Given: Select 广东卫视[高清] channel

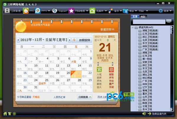Looking at the screenshot, I should (150, 49).
